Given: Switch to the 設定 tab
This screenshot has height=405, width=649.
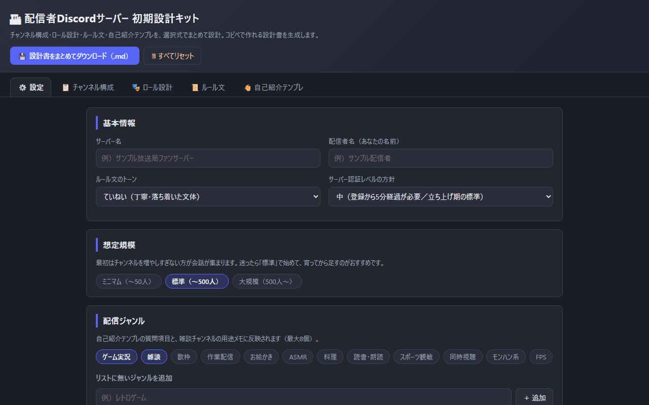Looking at the screenshot, I should [31, 87].
